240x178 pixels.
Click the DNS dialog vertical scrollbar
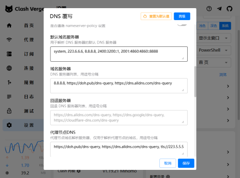click(195, 81)
